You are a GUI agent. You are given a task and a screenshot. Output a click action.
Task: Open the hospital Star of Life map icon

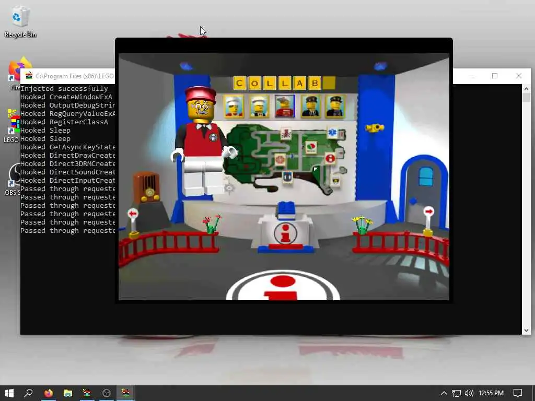point(332,132)
